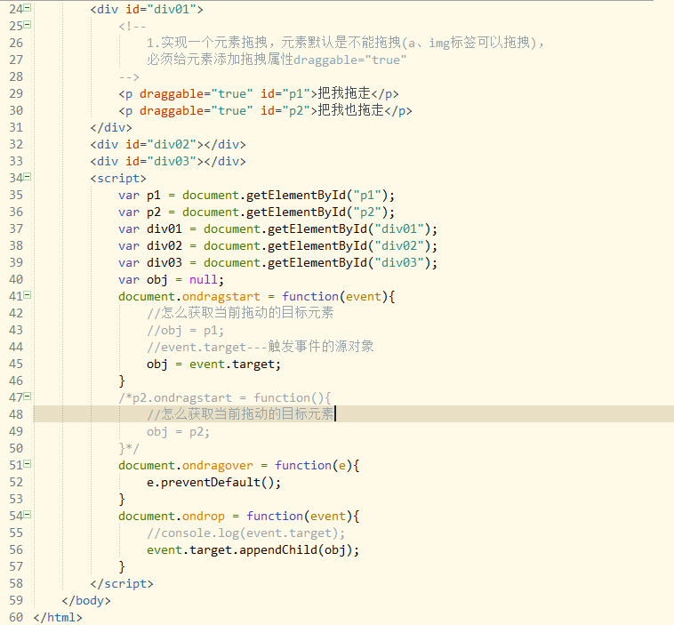Screen dimensions: 674x625
Task: Click the '</div>' closing tag on line 31
Action: 111,128
